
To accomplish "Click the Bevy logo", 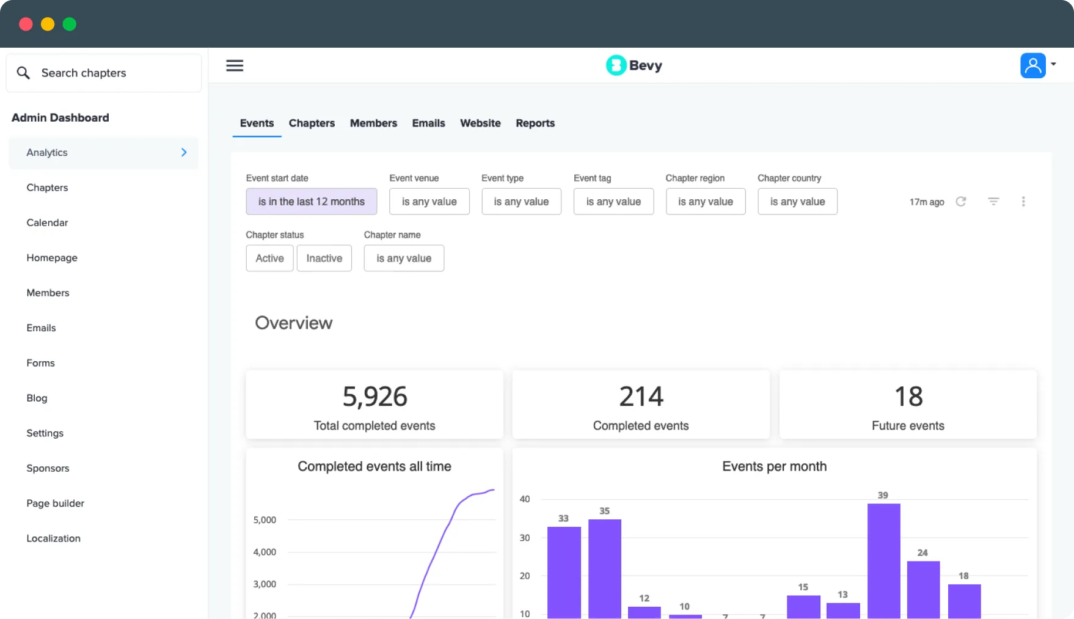I will point(634,65).
